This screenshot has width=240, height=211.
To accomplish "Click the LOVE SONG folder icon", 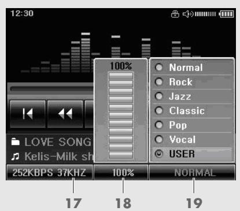I will click(16, 142).
